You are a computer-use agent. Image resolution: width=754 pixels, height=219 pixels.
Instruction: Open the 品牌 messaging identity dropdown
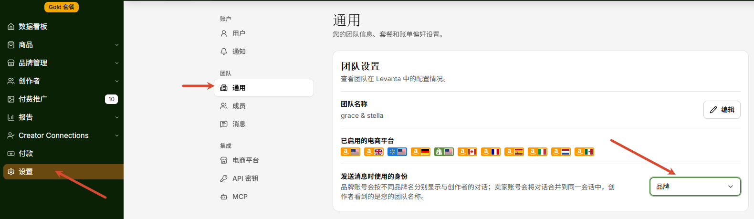click(x=695, y=187)
